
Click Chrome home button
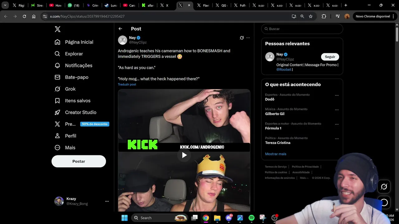pyautogui.click(x=34, y=16)
